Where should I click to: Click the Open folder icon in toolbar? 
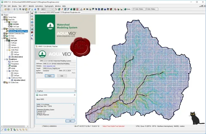click(5, 9)
